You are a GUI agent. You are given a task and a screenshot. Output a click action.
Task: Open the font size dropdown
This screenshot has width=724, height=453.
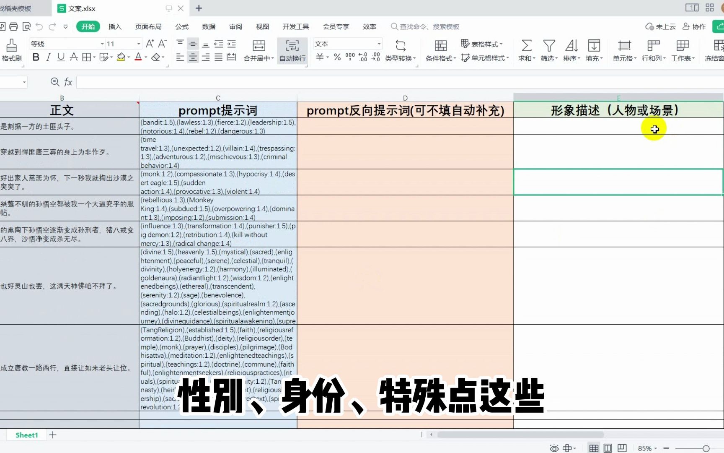139,44
